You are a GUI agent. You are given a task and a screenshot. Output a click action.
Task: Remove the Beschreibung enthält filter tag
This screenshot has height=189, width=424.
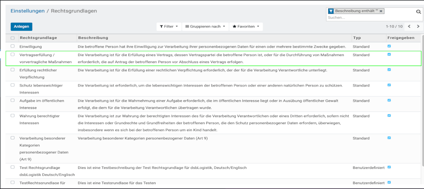[381, 11]
